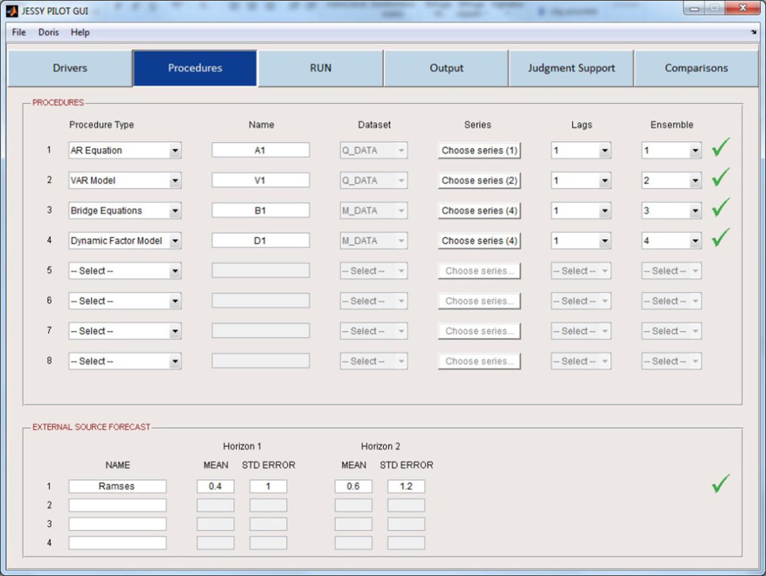This screenshot has height=576, width=766.
Task: Click Choose series (4) for Bridge Equations
Action: 479,211
